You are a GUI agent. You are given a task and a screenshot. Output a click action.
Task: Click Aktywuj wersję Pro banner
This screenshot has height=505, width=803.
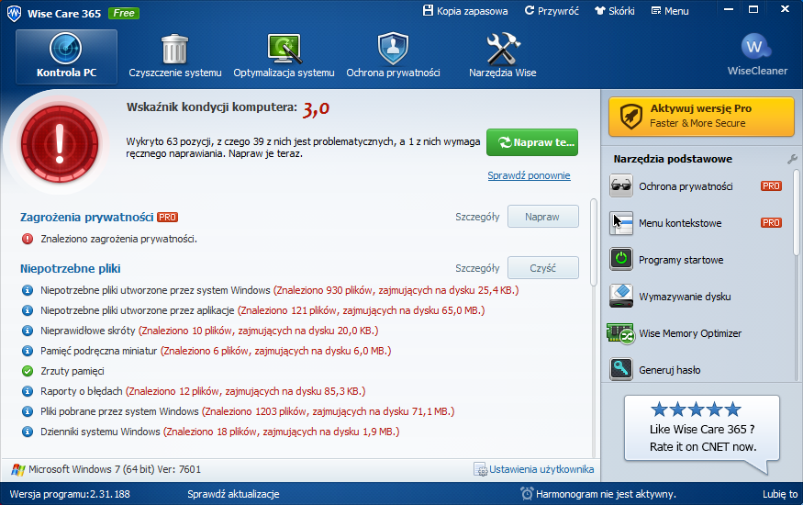[701, 117]
